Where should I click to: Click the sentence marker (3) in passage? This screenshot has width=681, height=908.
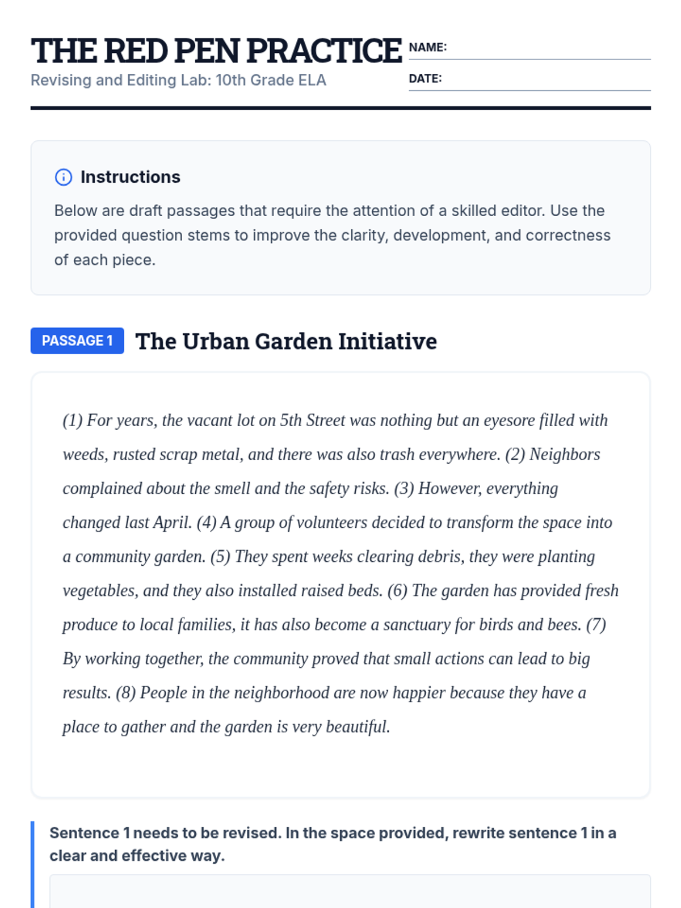pyautogui.click(x=403, y=489)
